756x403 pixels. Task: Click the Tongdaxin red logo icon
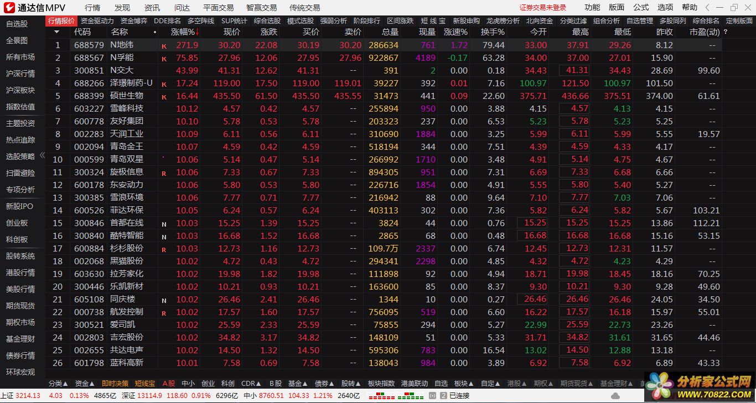click(9, 7)
